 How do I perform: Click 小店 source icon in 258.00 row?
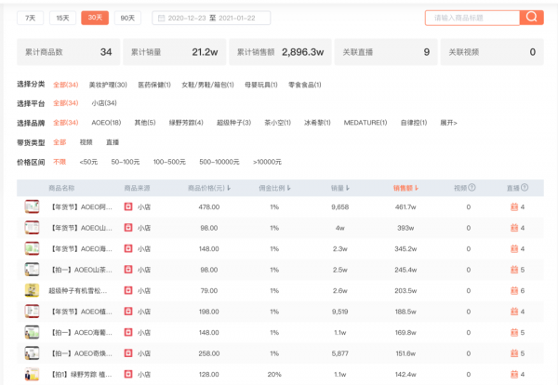(x=128, y=353)
